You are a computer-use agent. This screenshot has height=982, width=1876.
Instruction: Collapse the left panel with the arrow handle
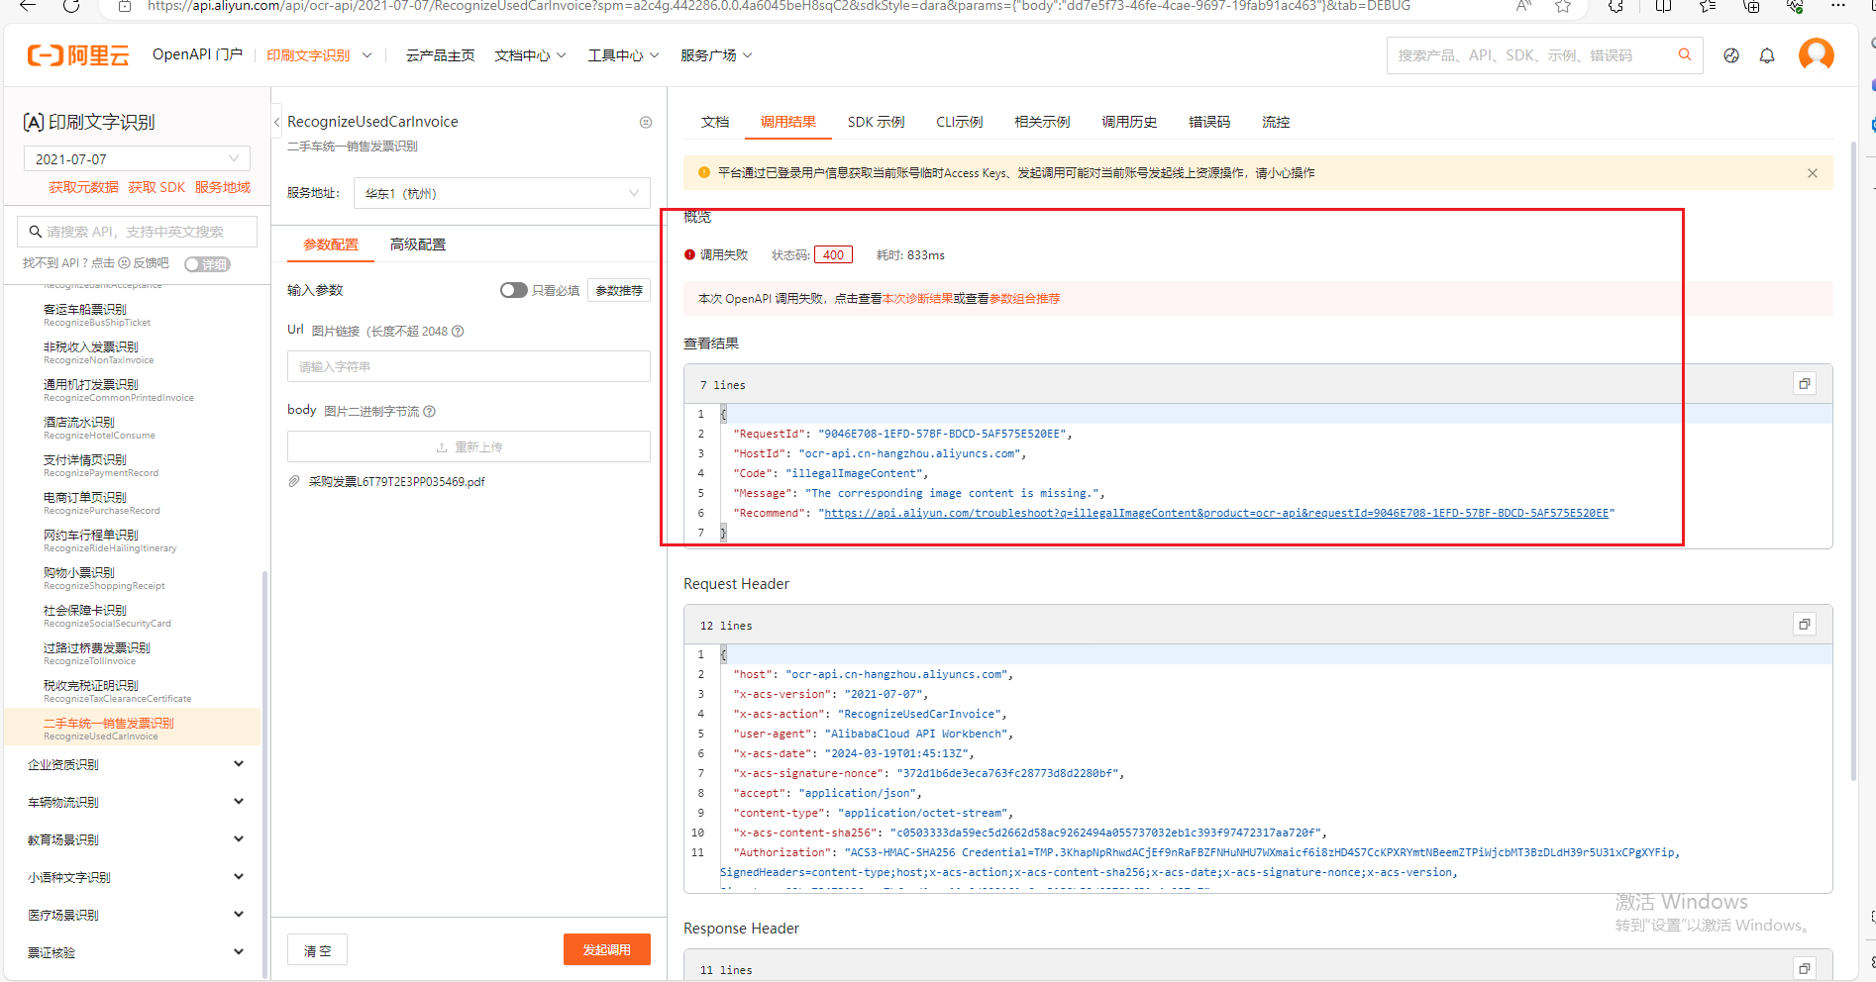click(x=276, y=122)
